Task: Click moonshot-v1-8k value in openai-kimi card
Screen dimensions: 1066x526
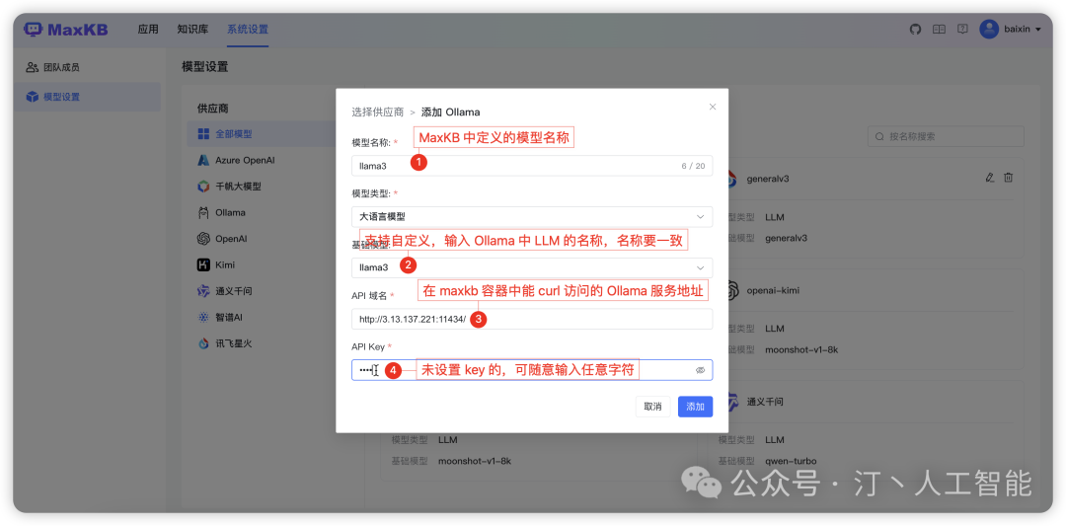Action: click(801, 349)
